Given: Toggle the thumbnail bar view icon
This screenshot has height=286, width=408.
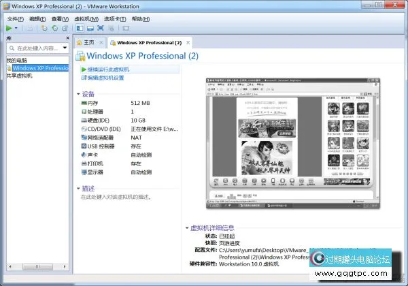Looking at the screenshot, I should pyautogui.click(x=90, y=28).
